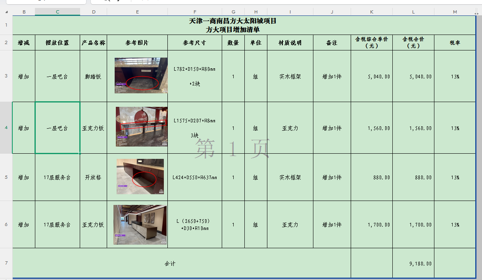Click the 增加 cell in row 6

(24, 224)
